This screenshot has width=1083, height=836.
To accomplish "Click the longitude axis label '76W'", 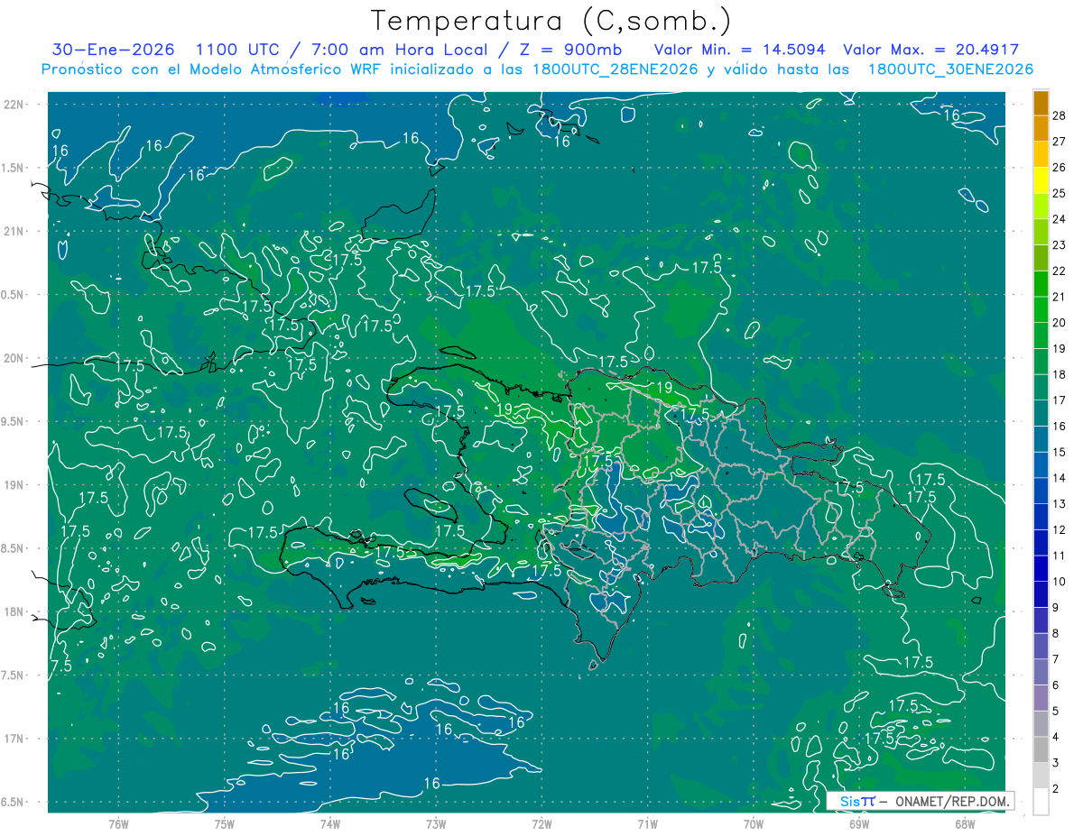I will [x=118, y=824].
